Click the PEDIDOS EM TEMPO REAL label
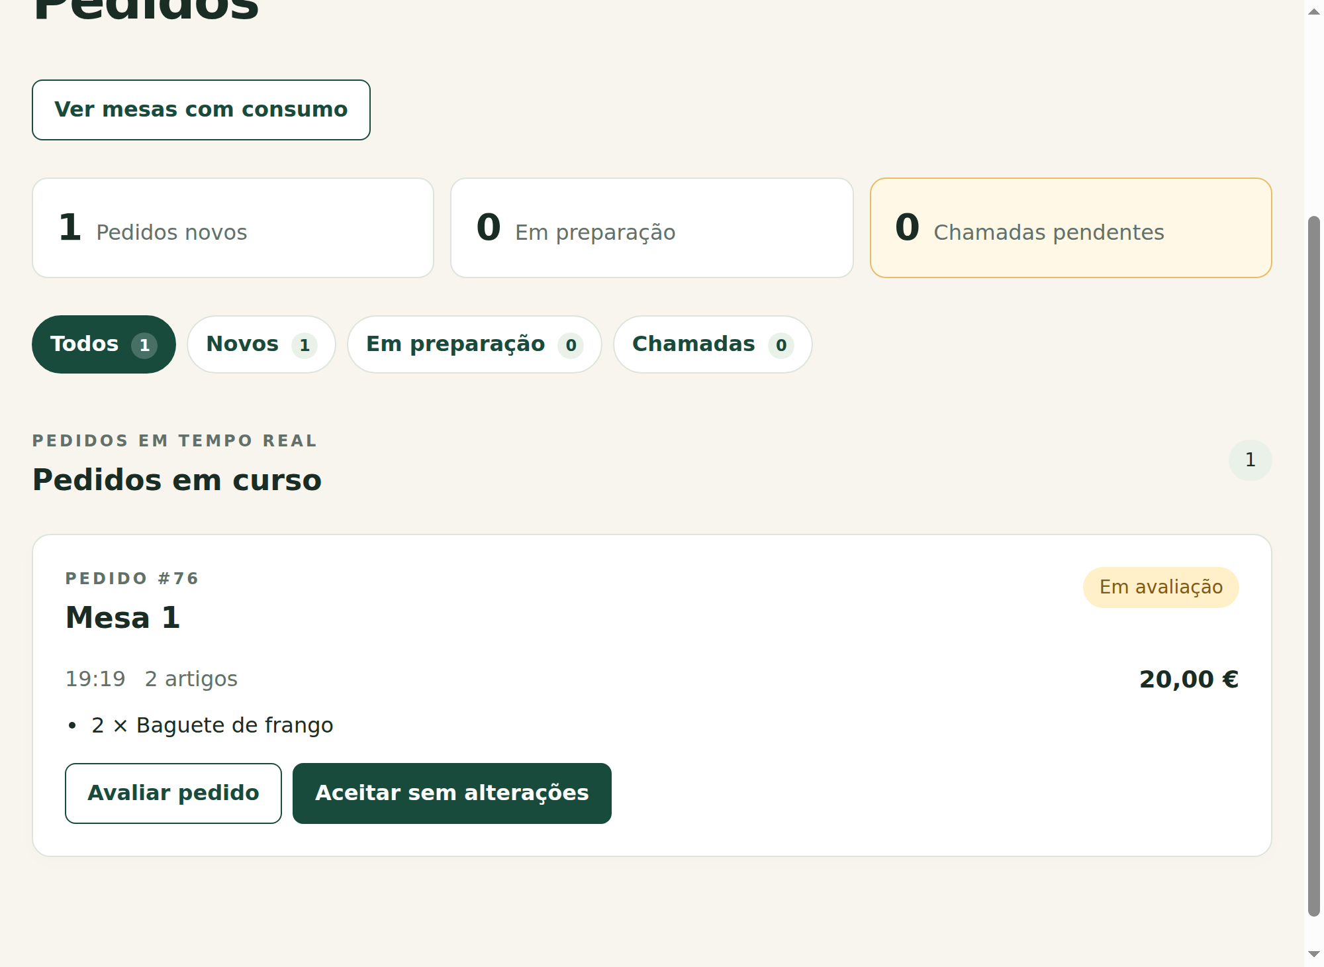Image resolution: width=1324 pixels, height=967 pixels. 175,441
